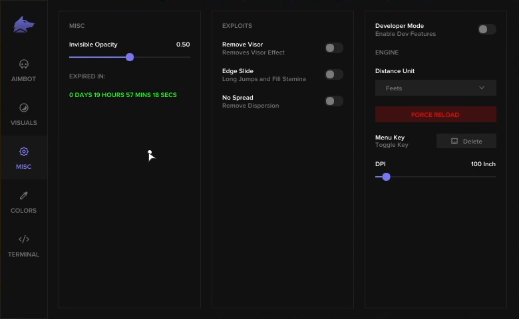Click the Invisible Opacity slider handle
Viewport: 519px width, 319px height.
click(130, 57)
